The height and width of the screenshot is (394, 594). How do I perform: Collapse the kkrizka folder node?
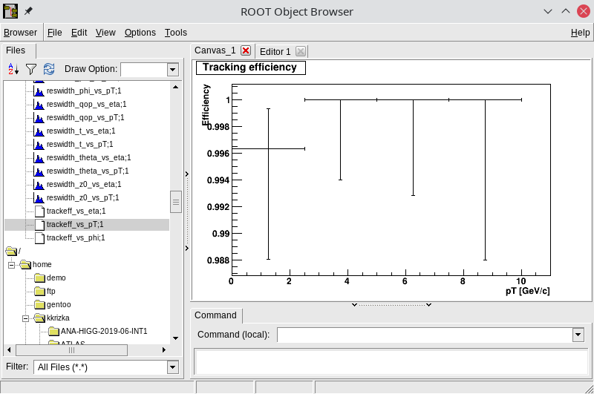(26, 318)
